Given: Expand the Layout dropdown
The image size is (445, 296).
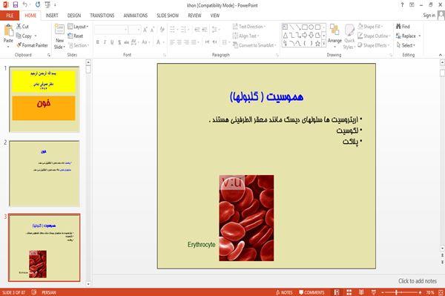Looking at the screenshot, I should (79, 27).
